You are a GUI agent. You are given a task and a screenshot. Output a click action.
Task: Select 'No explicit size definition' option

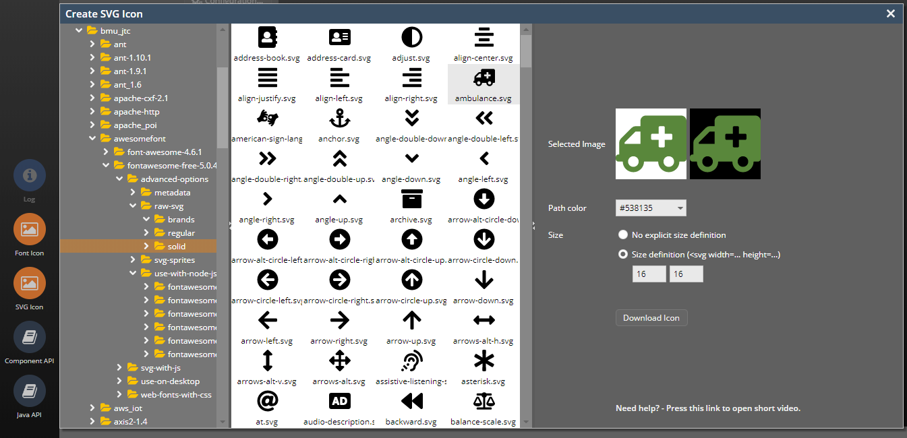pyautogui.click(x=623, y=235)
